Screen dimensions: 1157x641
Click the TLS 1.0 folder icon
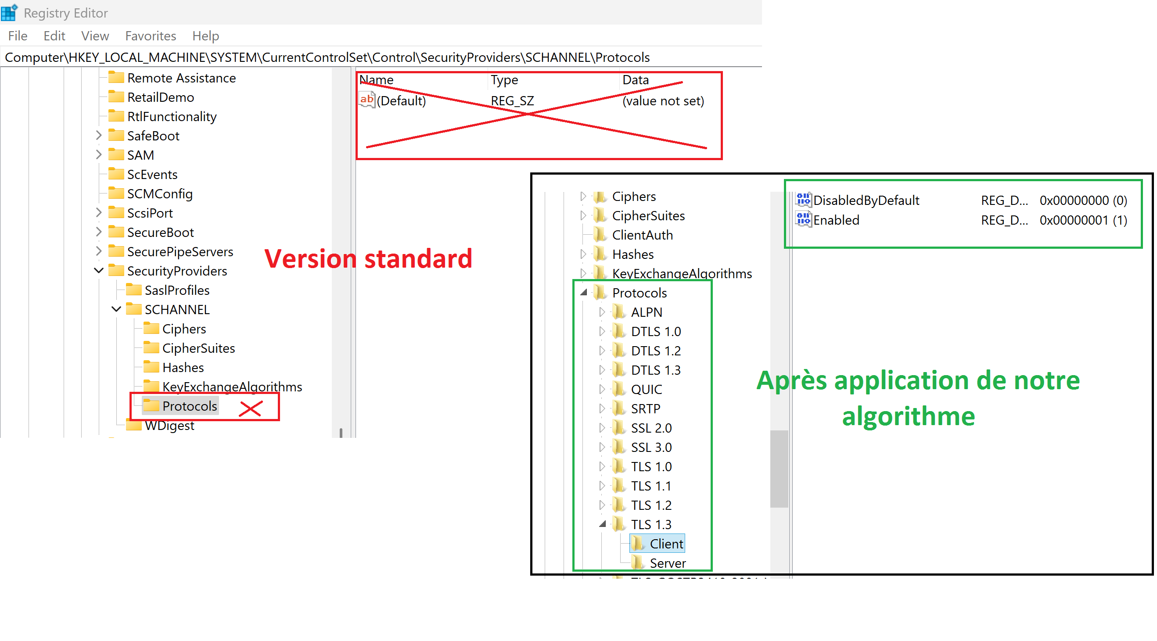tap(619, 466)
